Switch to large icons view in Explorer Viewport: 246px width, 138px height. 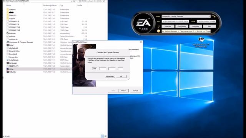pos(105,136)
